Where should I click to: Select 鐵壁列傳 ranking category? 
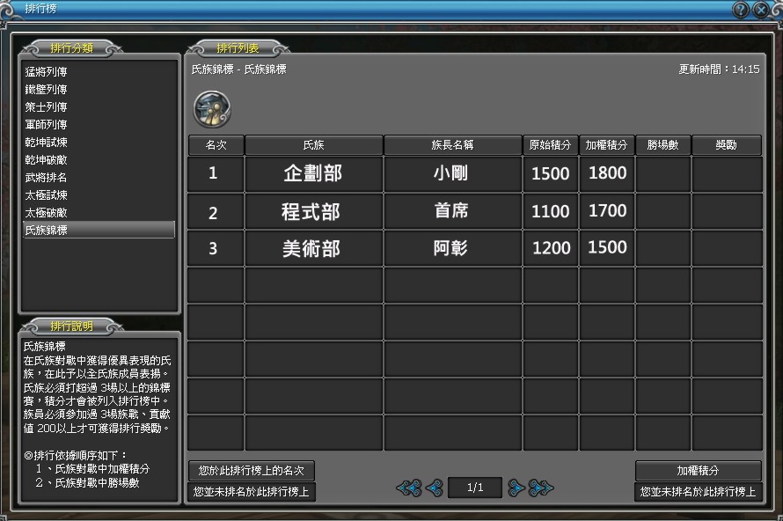click(47, 90)
